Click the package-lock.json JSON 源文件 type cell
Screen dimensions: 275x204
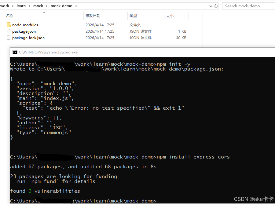[141, 38]
